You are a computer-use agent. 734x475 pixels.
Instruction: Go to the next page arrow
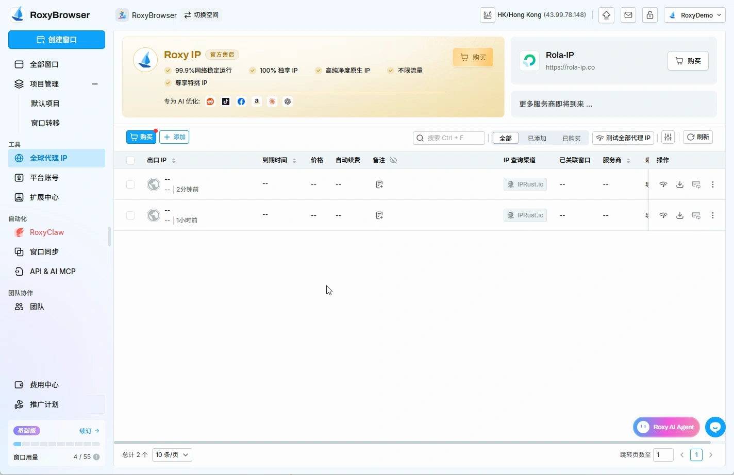click(711, 455)
